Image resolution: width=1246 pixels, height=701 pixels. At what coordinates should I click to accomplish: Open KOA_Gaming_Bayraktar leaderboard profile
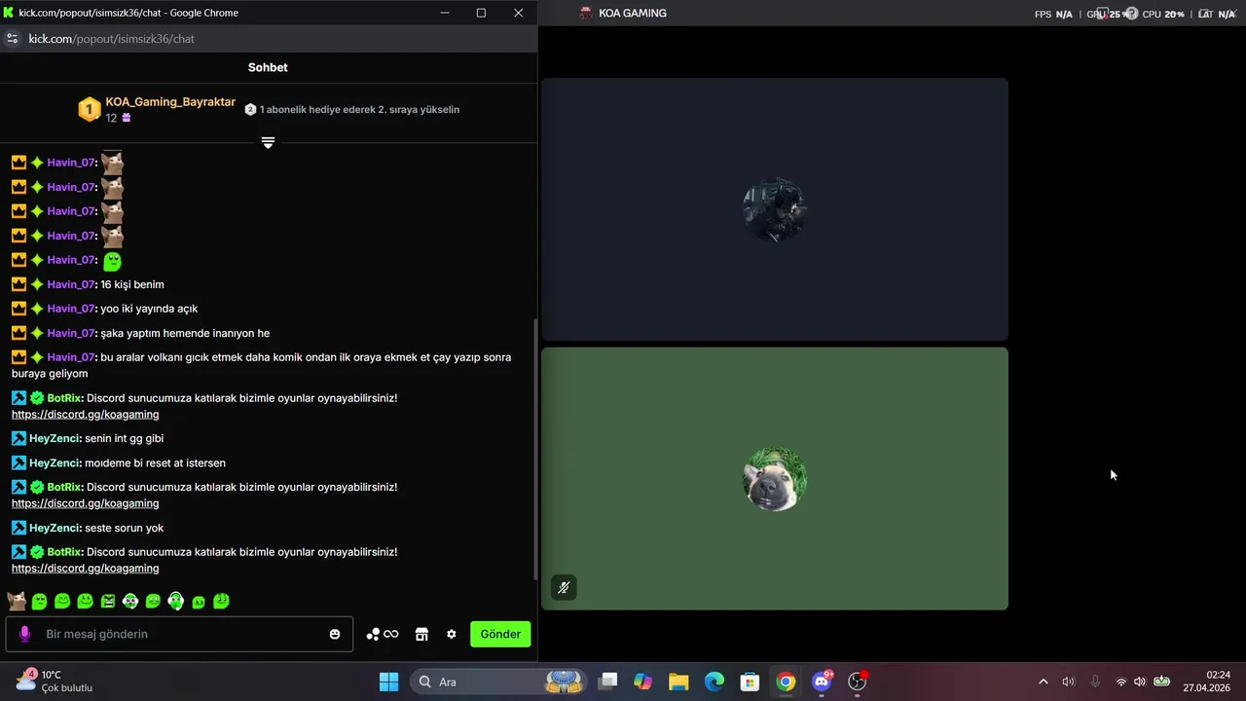pos(170,102)
